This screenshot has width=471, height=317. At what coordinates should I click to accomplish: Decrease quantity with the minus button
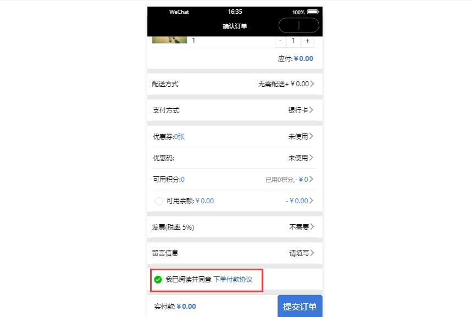pyautogui.click(x=280, y=41)
